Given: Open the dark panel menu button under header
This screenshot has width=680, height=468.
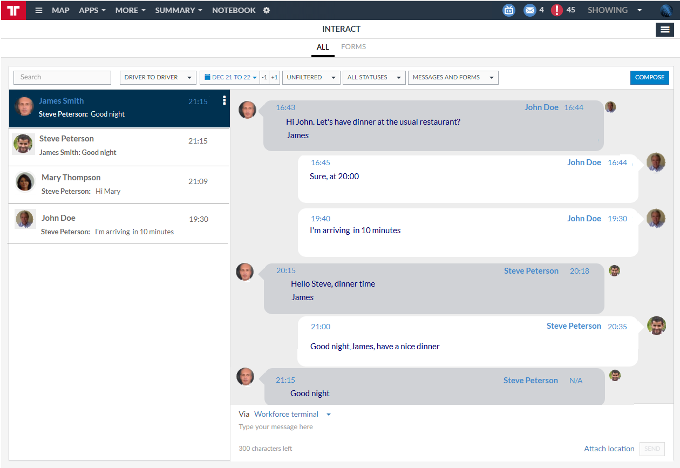Looking at the screenshot, I should (x=664, y=30).
